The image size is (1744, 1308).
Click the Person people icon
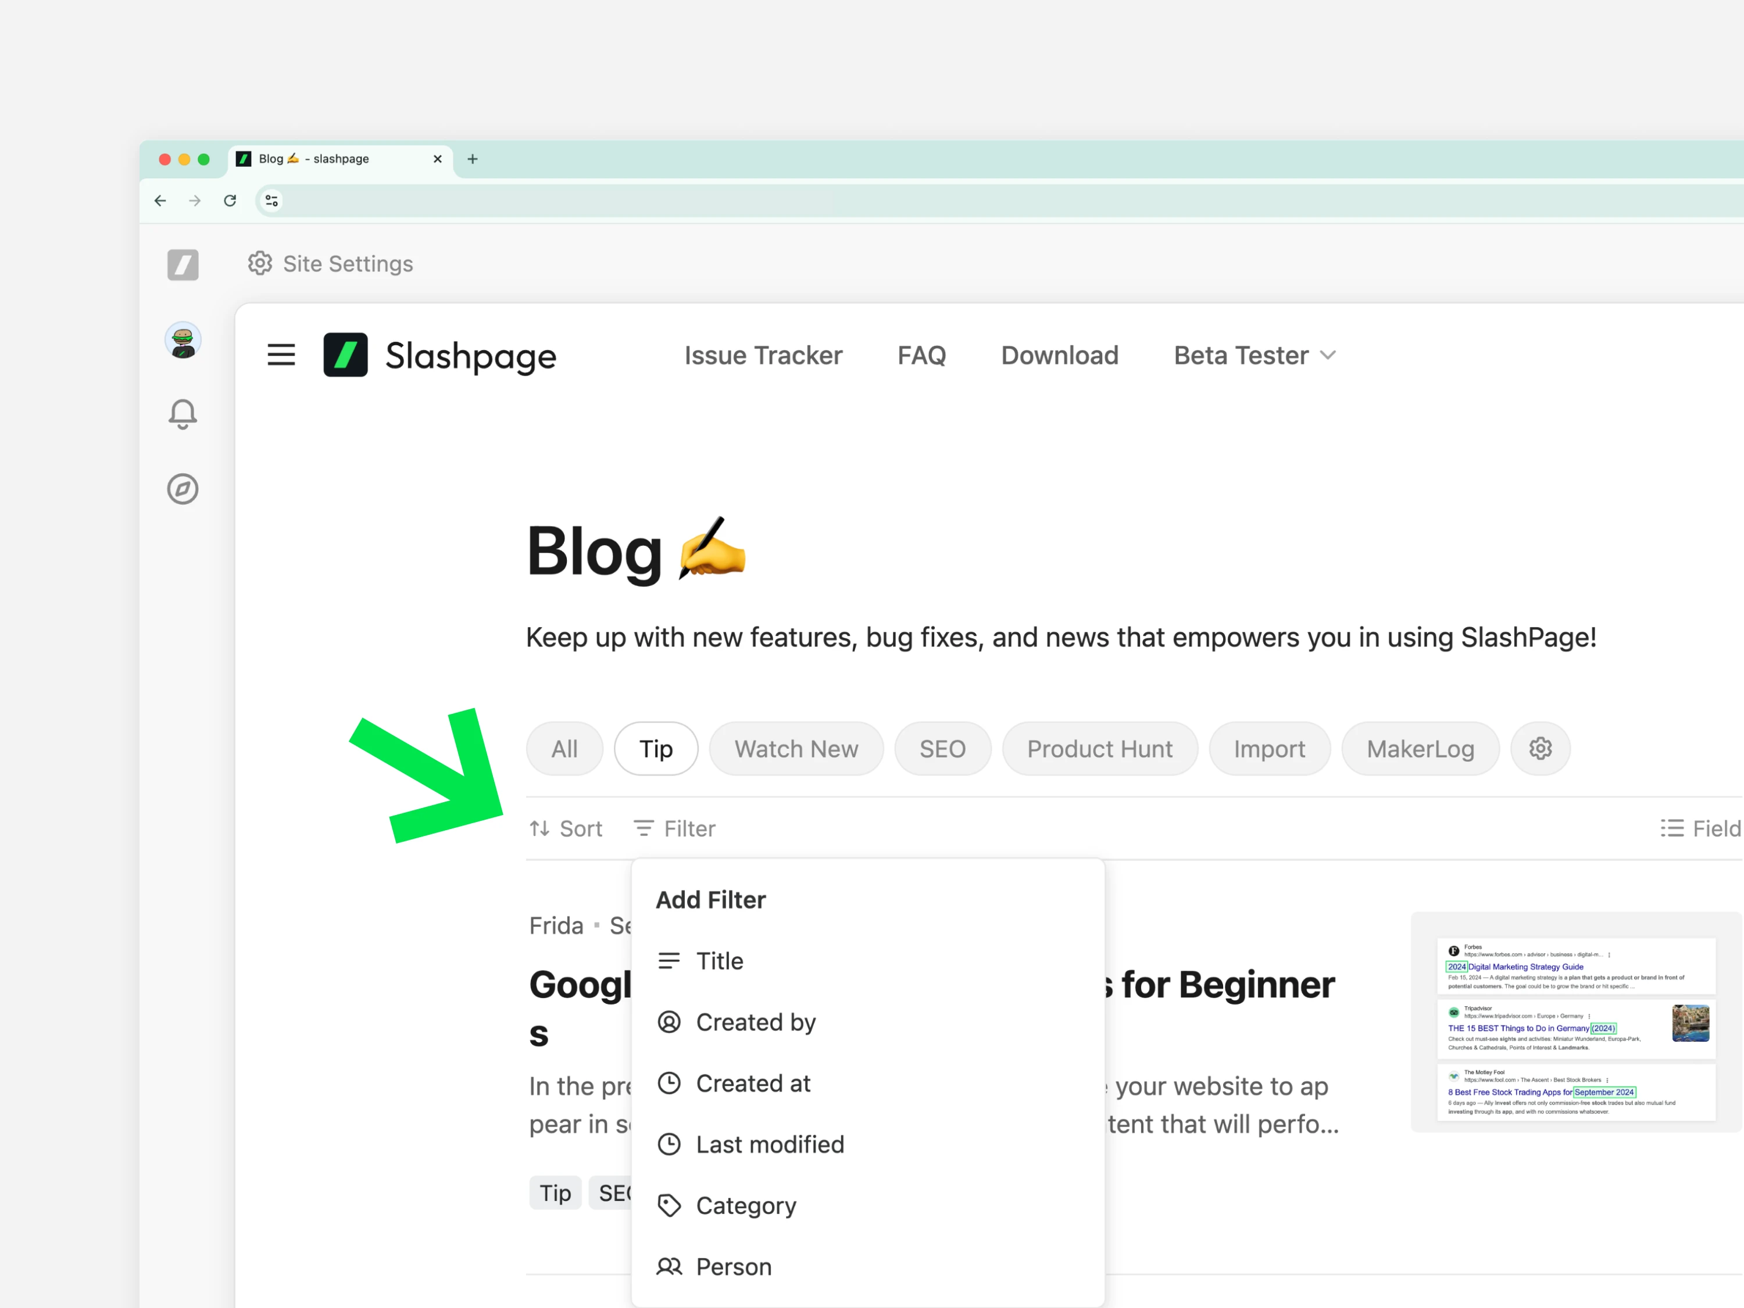pyautogui.click(x=669, y=1266)
